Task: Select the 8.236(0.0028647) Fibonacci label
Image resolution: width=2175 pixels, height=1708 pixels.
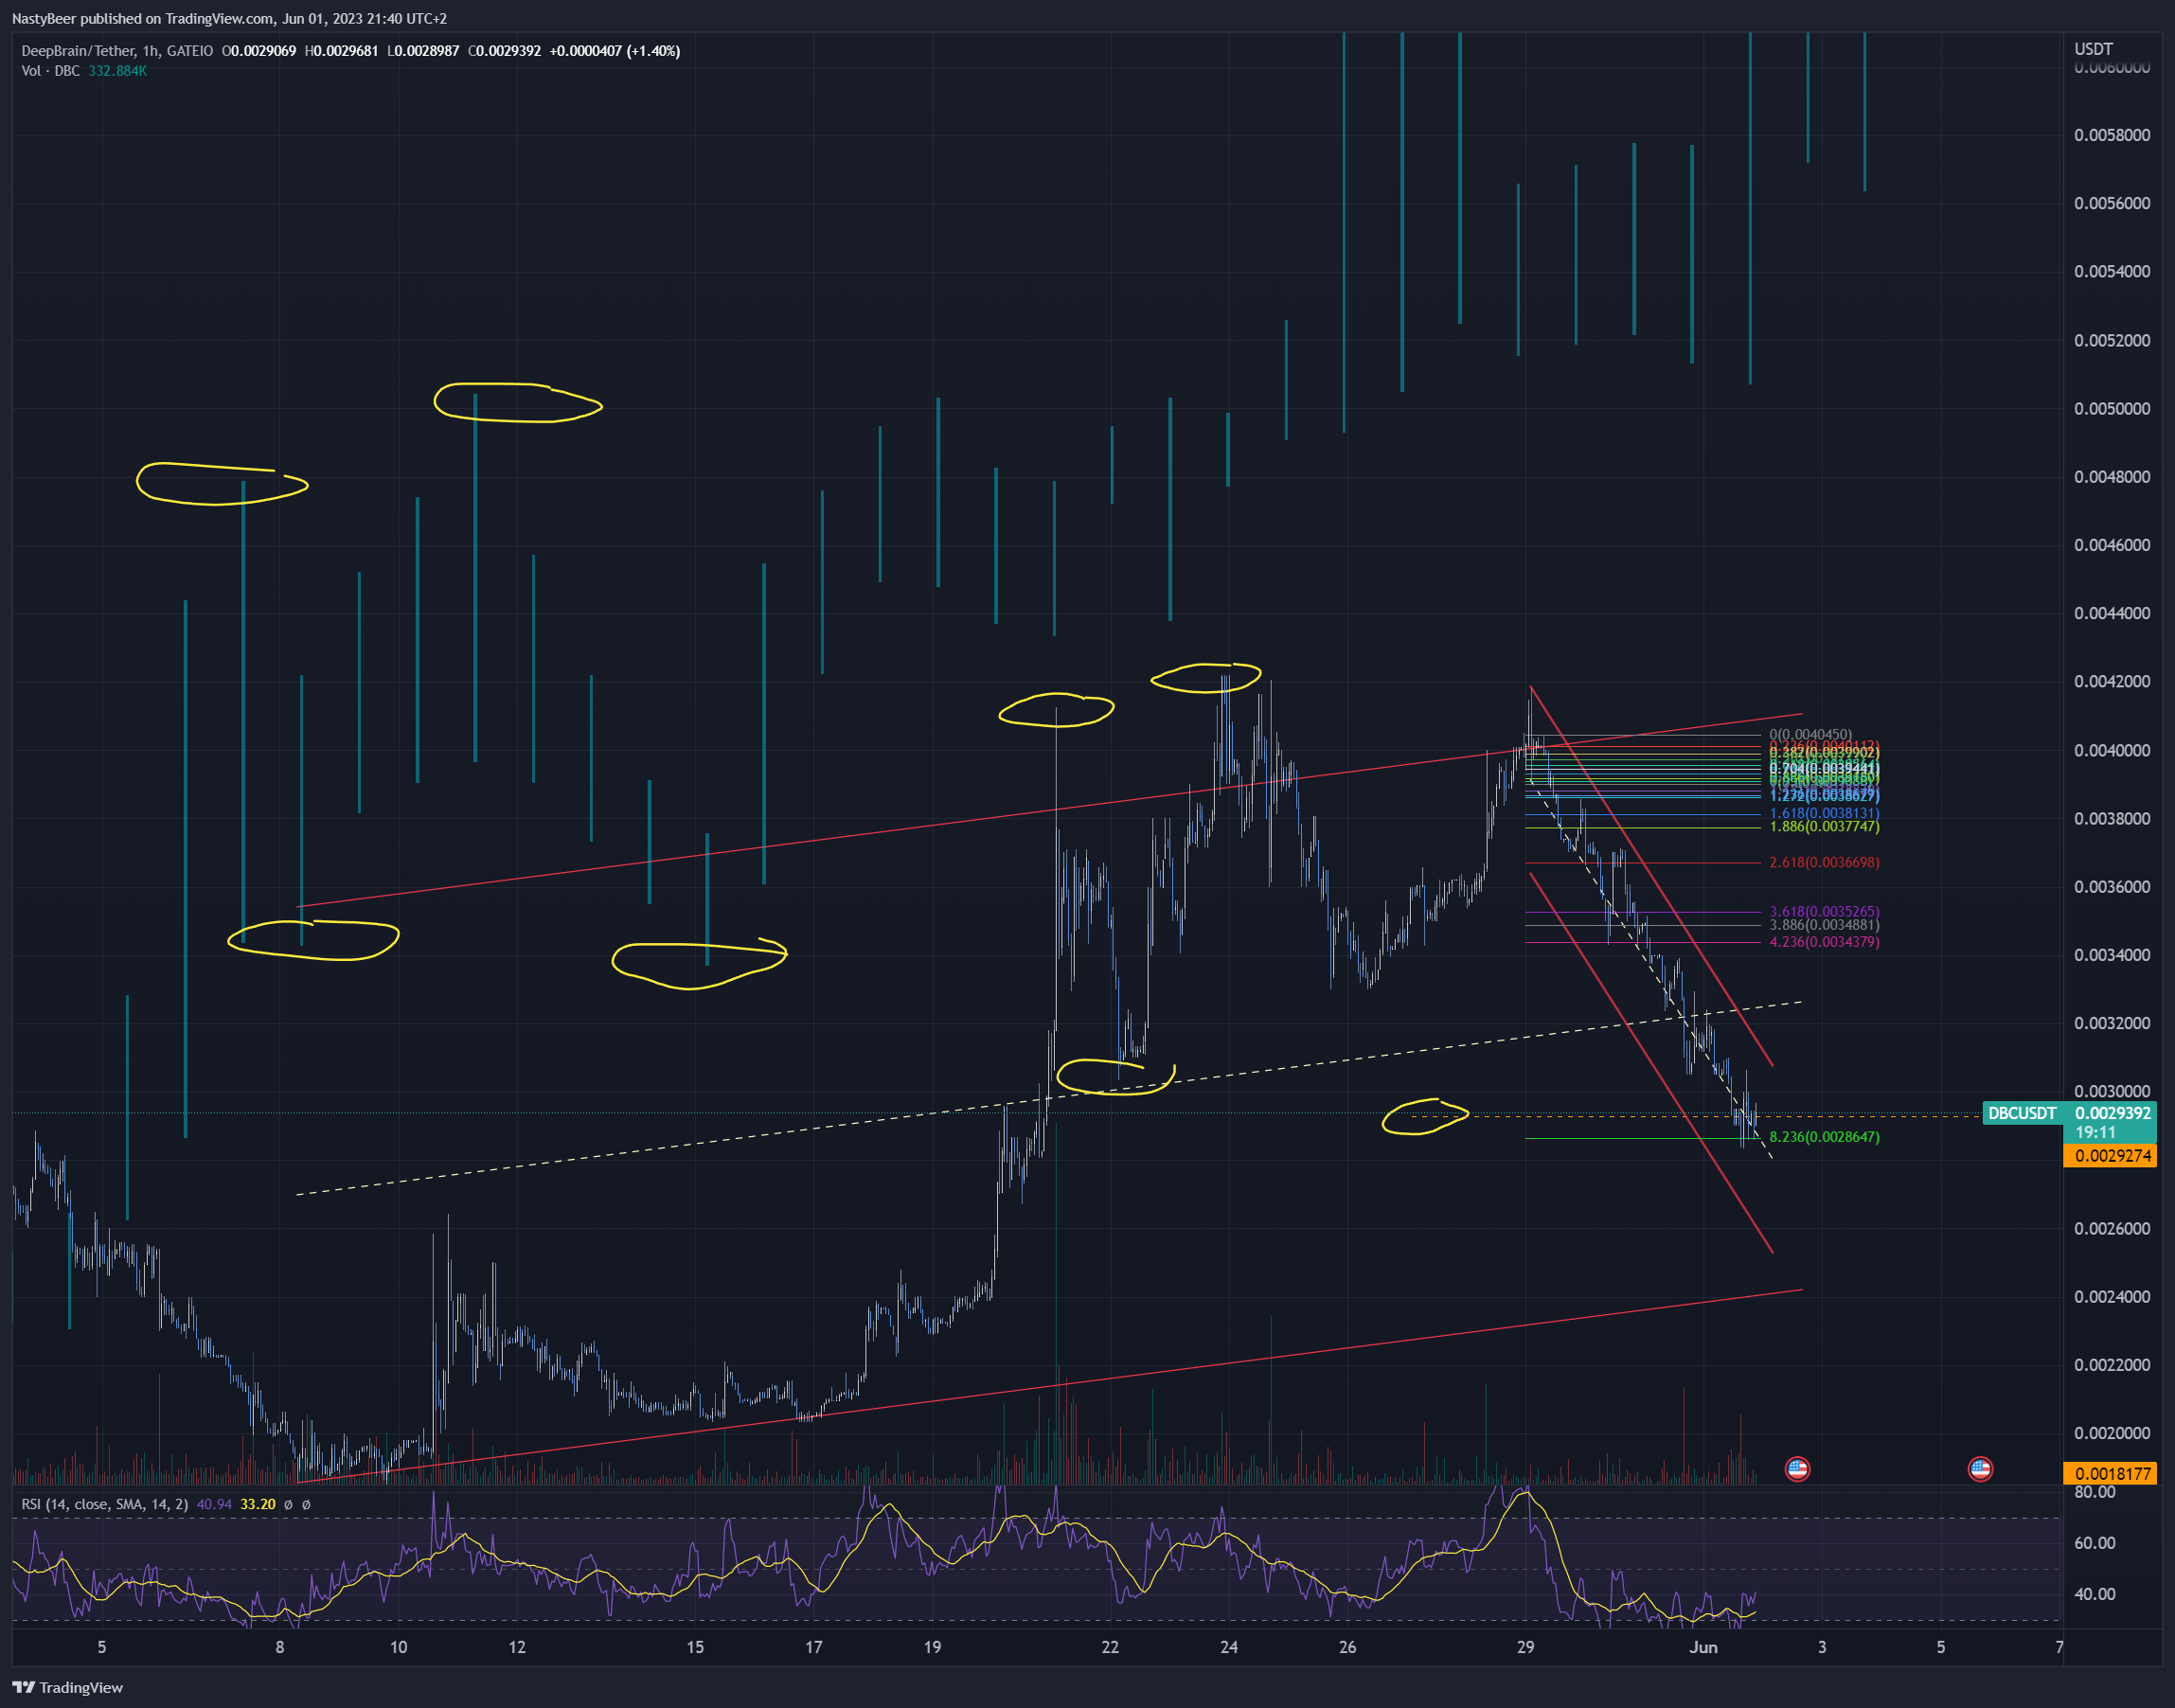Action: [1824, 1137]
